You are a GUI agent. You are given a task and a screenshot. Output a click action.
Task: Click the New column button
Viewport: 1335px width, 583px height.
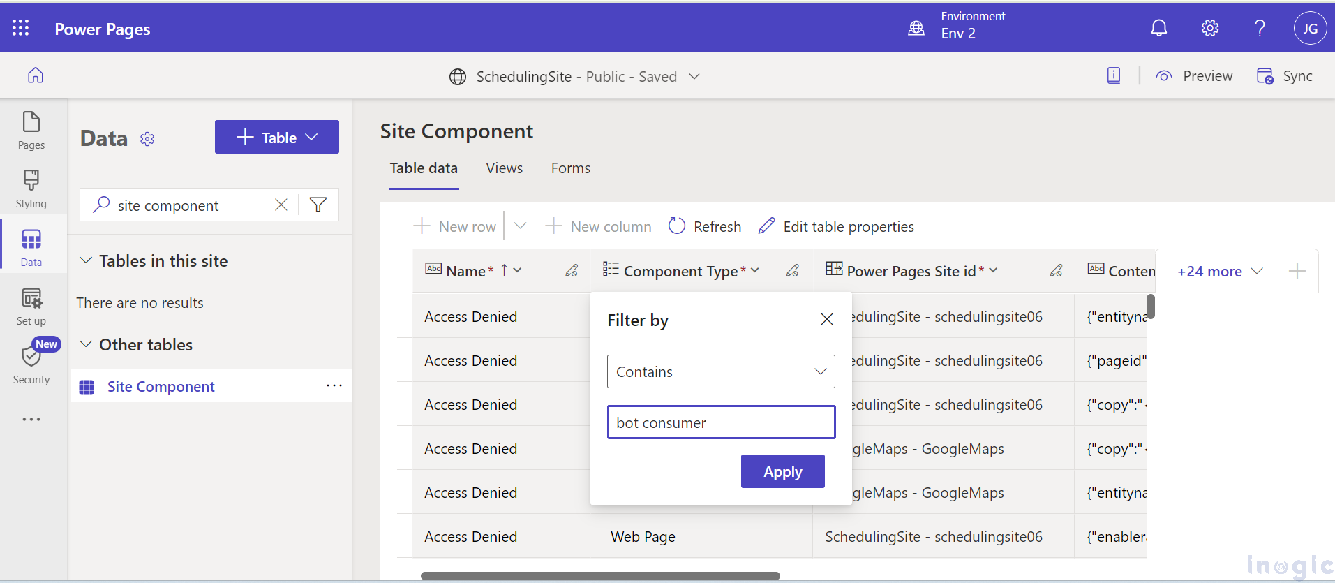tap(598, 226)
